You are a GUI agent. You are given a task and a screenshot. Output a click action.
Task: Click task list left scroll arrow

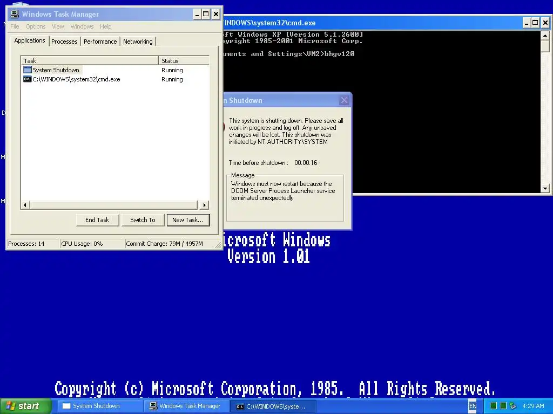(25, 205)
